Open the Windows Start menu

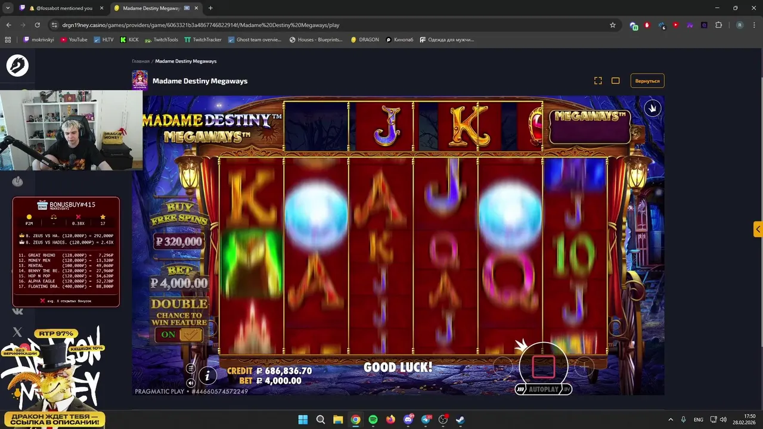coord(303,419)
